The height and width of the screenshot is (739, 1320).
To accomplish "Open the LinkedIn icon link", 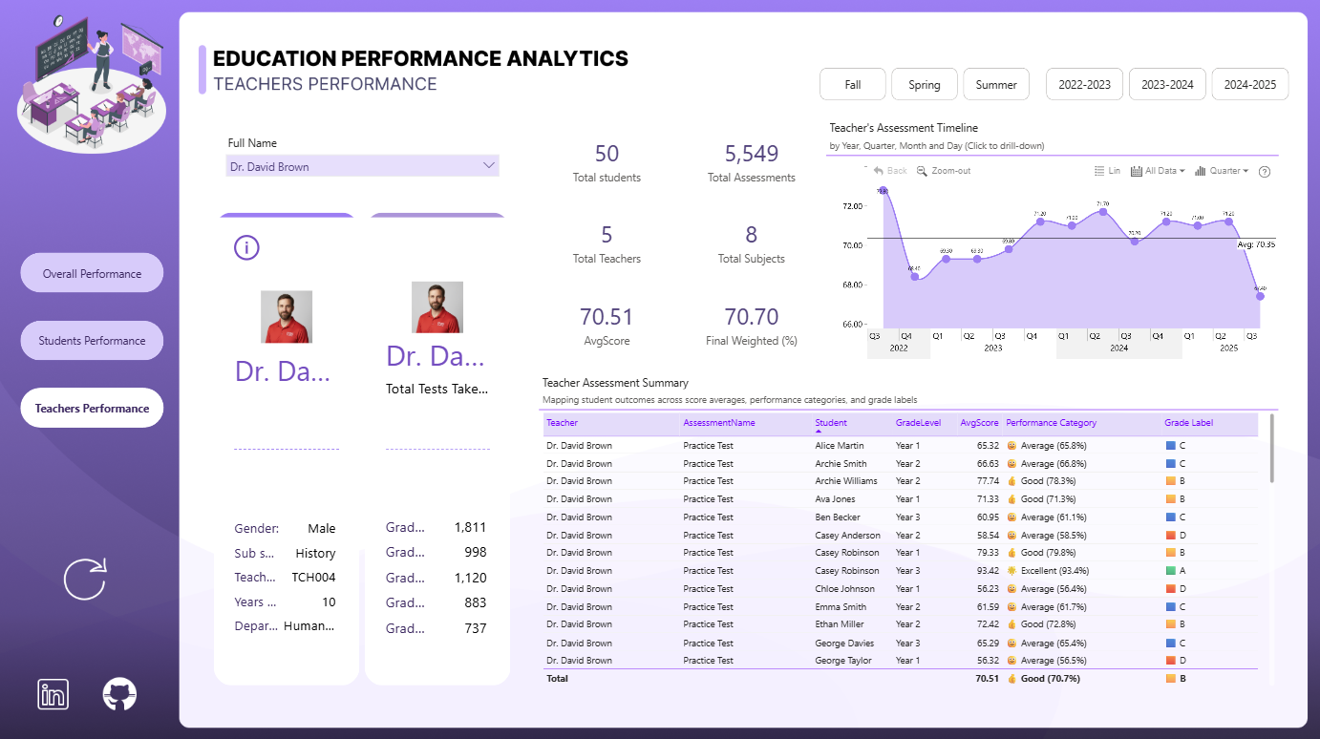I will (53, 694).
